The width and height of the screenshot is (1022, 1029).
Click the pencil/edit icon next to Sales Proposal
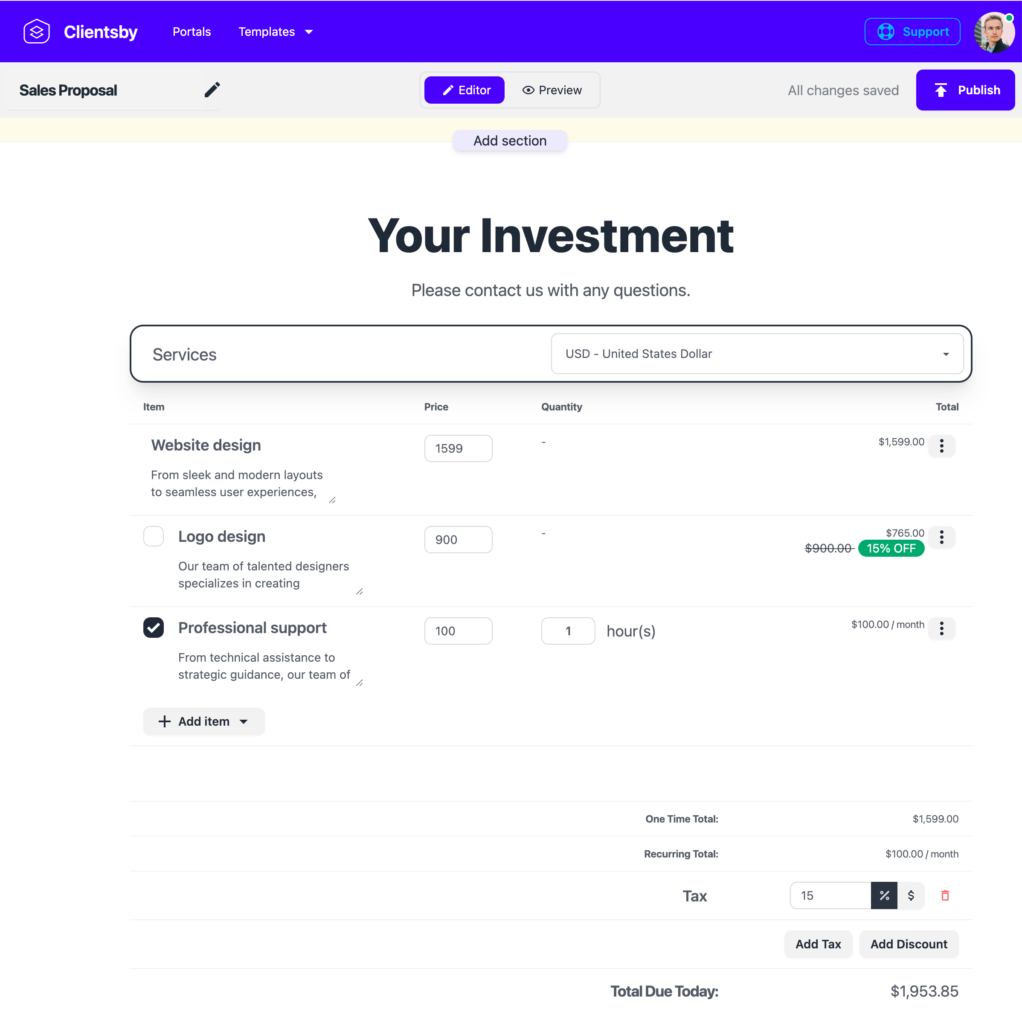[x=212, y=90]
